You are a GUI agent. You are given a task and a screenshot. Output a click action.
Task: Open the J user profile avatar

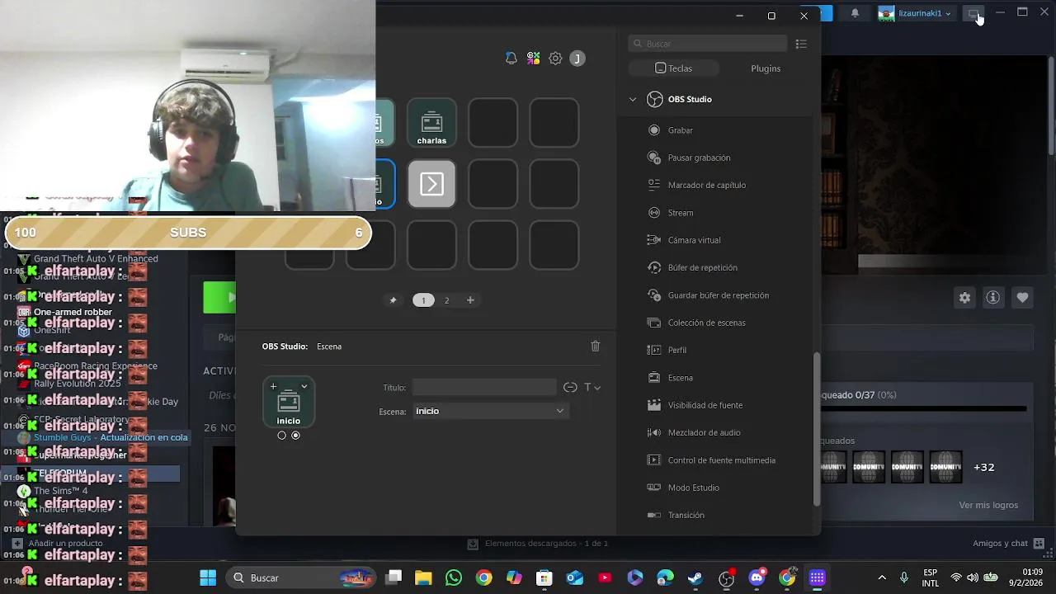click(577, 59)
